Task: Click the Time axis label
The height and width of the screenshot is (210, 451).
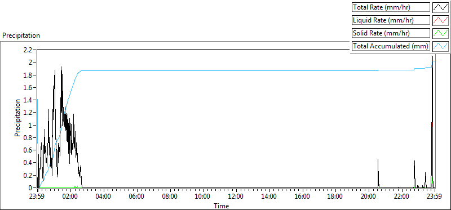Action: tap(222, 205)
